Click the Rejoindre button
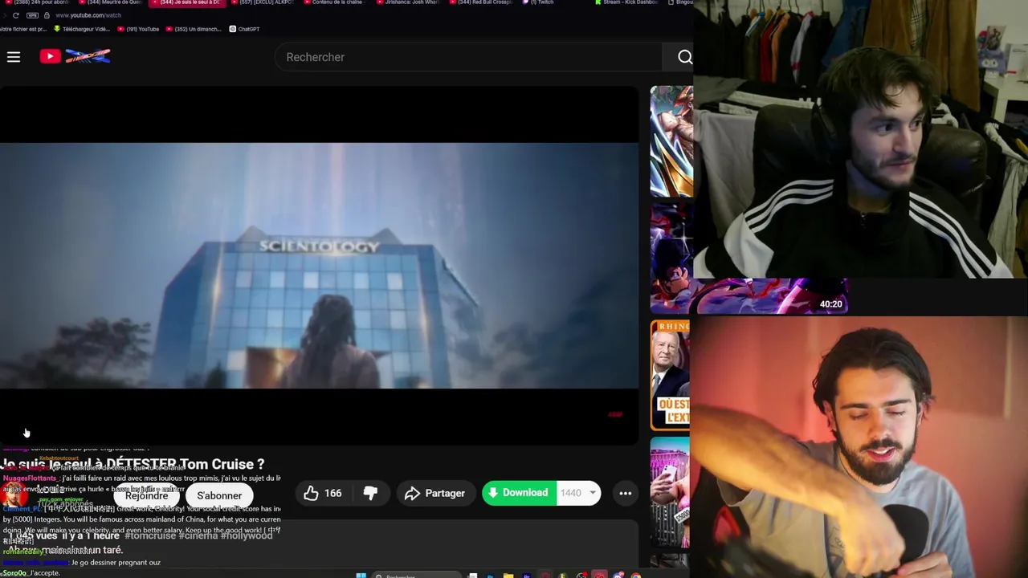 pos(146,495)
